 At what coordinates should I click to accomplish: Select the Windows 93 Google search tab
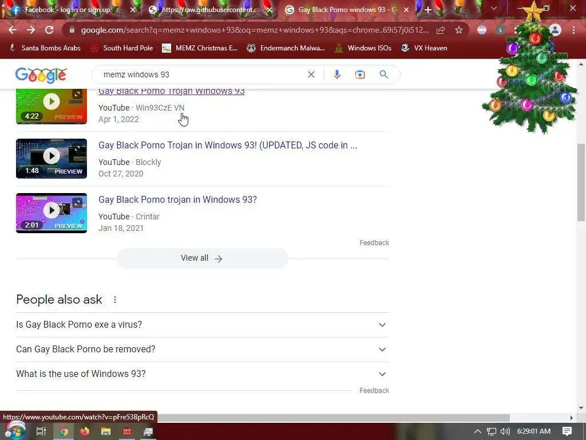click(347, 10)
